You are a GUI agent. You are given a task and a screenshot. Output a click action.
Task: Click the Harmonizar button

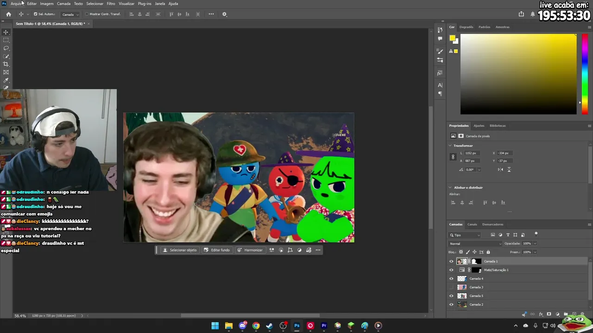click(250, 250)
